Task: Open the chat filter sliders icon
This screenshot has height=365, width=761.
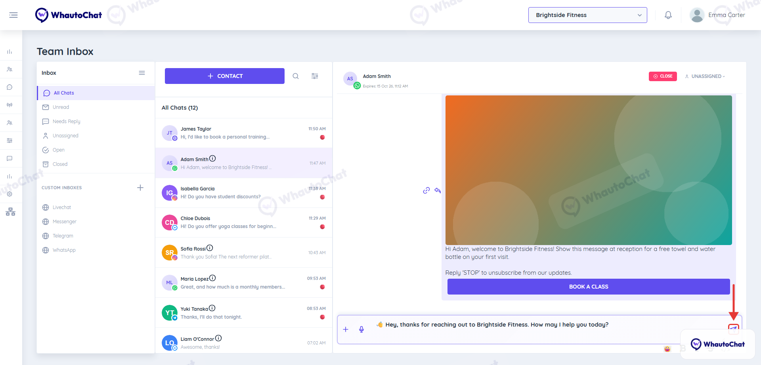Action: tap(315, 76)
